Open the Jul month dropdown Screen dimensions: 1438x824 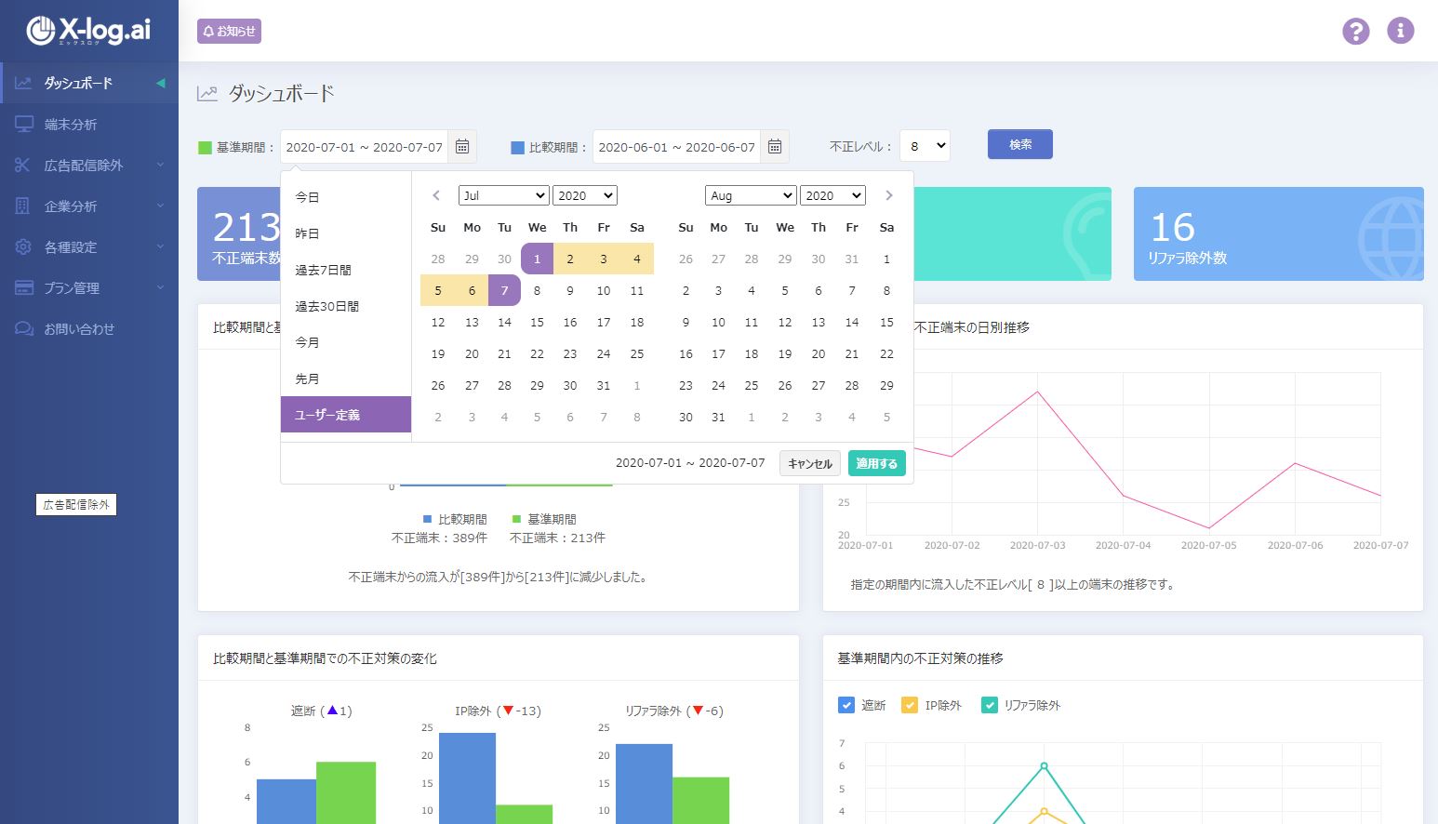tap(504, 195)
